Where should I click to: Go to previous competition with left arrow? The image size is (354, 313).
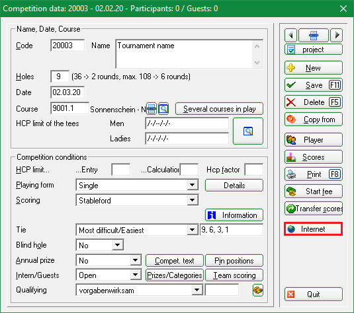[x=290, y=35]
